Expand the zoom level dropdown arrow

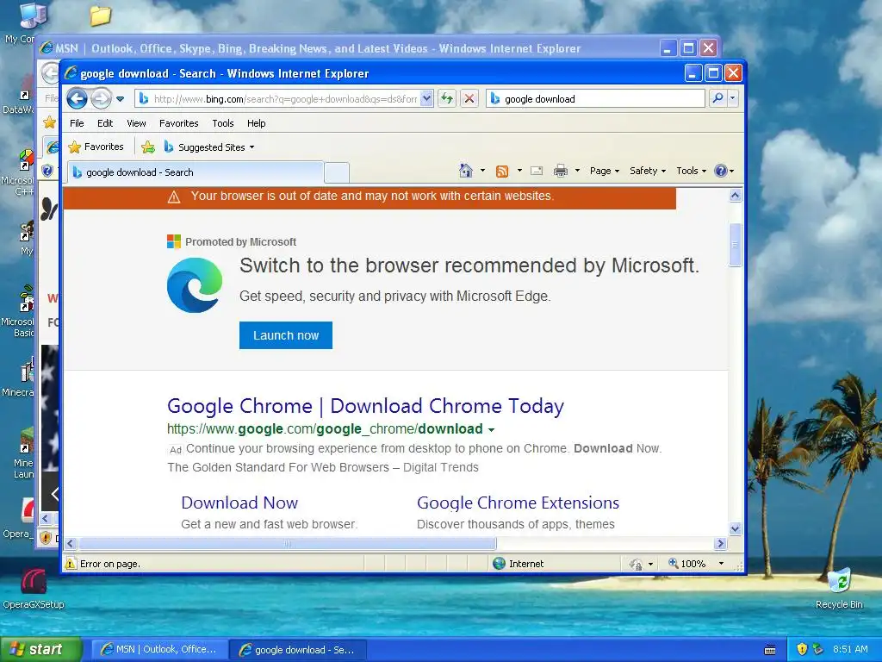pyautogui.click(x=721, y=564)
